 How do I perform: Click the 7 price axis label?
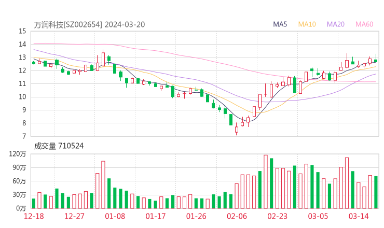click(x=24, y=136)
